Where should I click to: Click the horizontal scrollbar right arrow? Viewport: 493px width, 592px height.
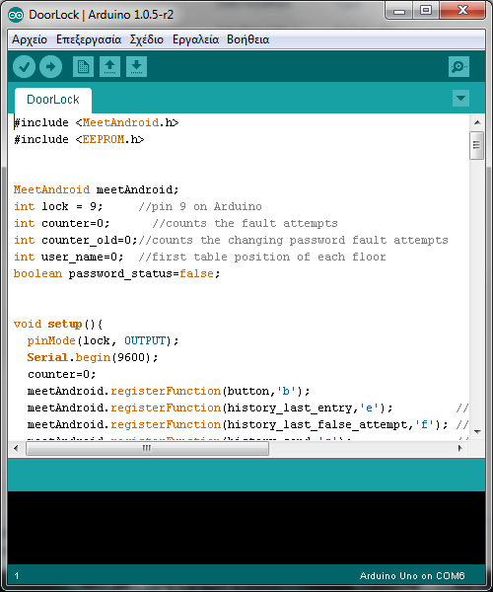pos(459,449)
